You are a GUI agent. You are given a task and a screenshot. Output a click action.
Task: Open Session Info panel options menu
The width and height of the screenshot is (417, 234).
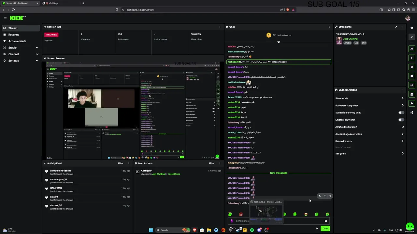coord(220,27)
